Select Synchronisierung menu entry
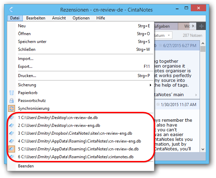This screenshot has width=216, height=178. (x=84, y=108)
